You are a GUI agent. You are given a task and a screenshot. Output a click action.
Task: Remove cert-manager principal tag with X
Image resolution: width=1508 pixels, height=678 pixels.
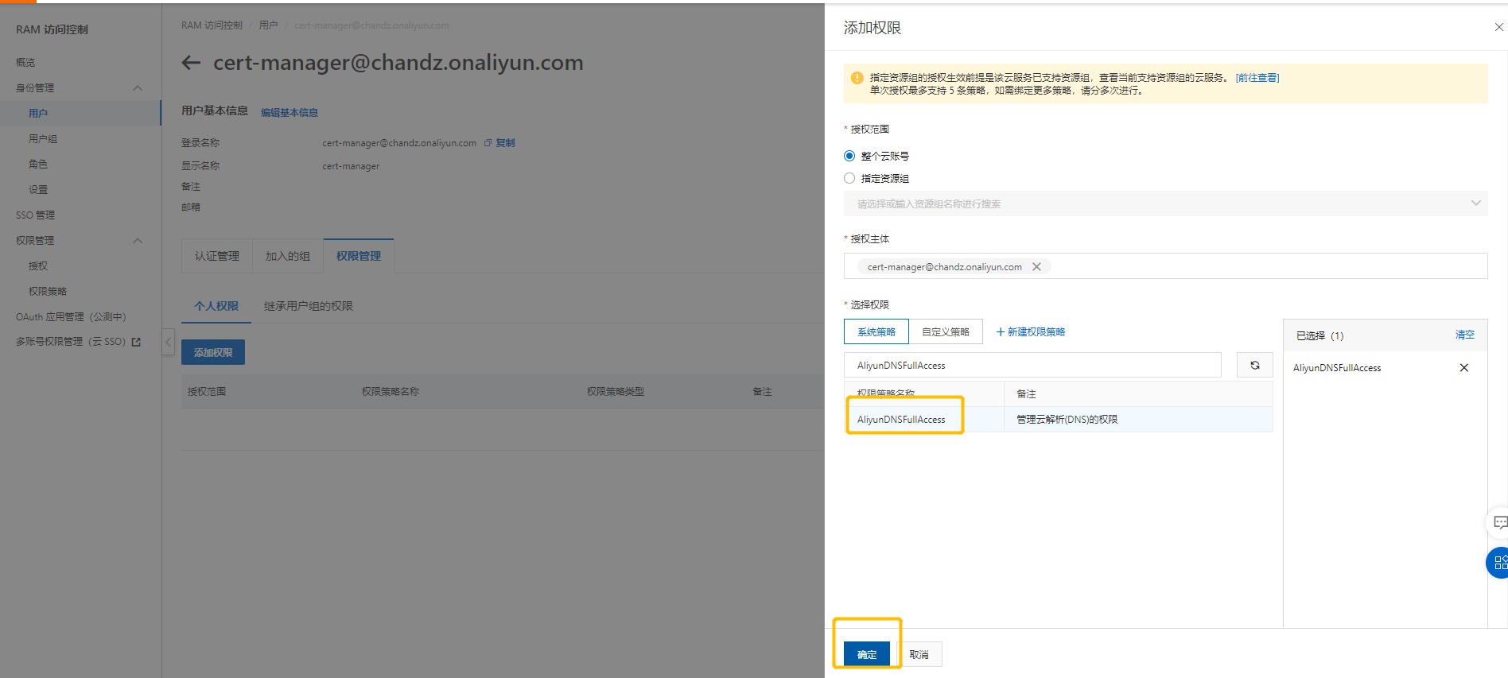[x=1036, y=267]
